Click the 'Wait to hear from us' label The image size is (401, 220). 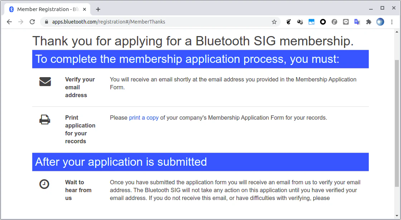pos(78,190)
